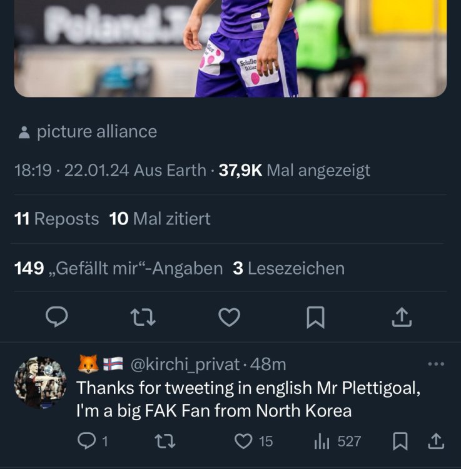Open more options on kirchi_privat comment
Screen dimensions: 461x469
[435, 363]
